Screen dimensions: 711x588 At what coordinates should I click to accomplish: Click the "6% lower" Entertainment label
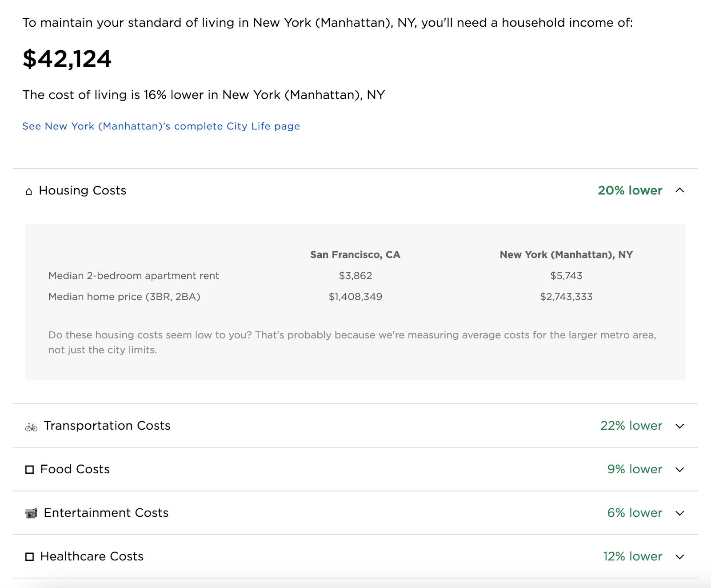click(635, 513)
